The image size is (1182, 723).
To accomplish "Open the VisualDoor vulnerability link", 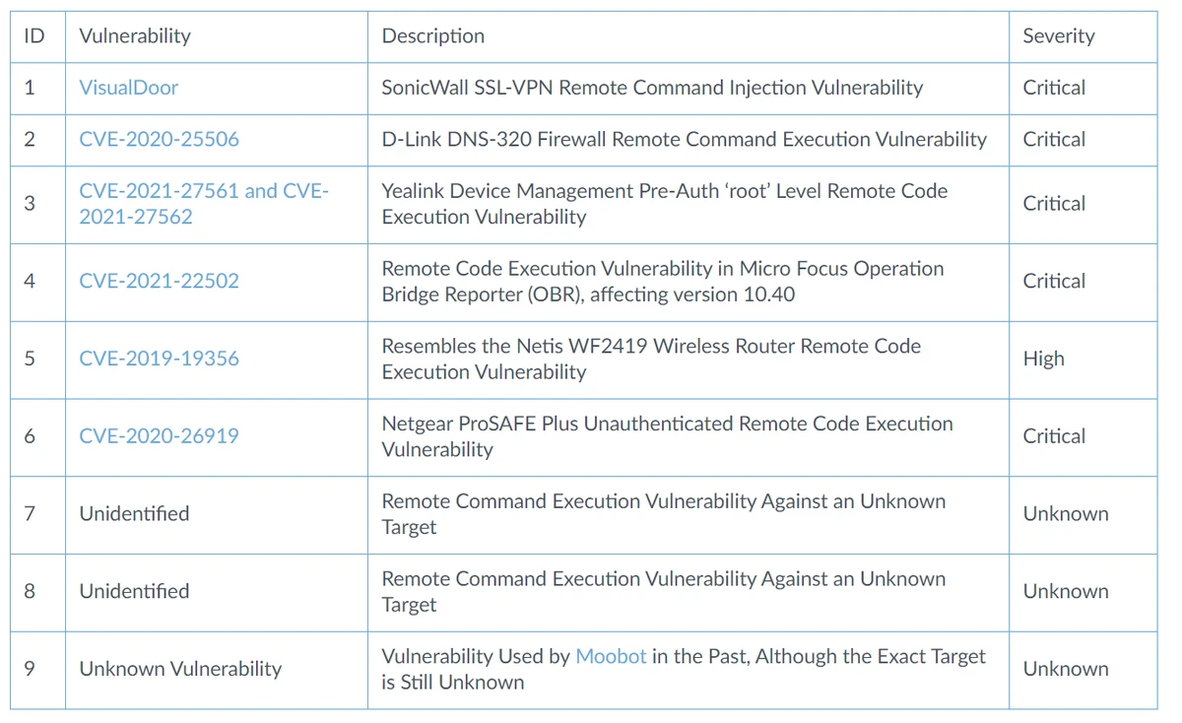I will (128, 88).
